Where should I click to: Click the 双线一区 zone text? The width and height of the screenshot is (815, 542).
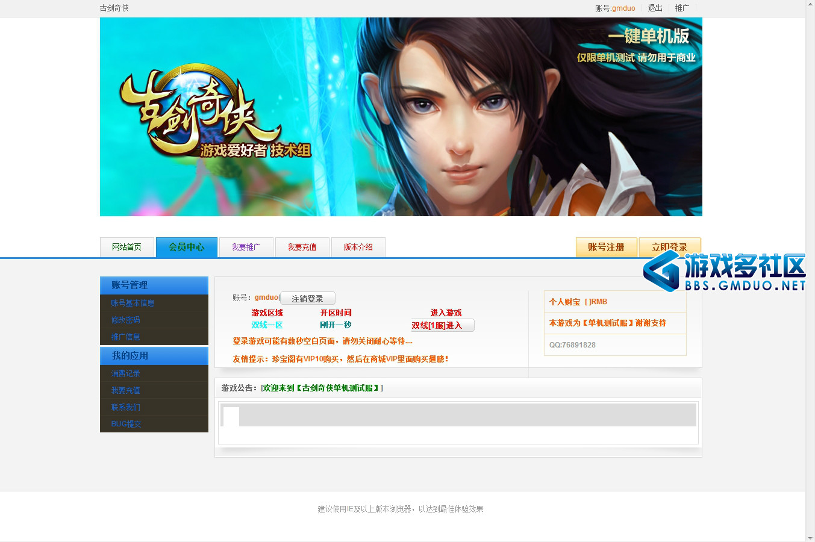pyautogui.click(x=267, y=325)
